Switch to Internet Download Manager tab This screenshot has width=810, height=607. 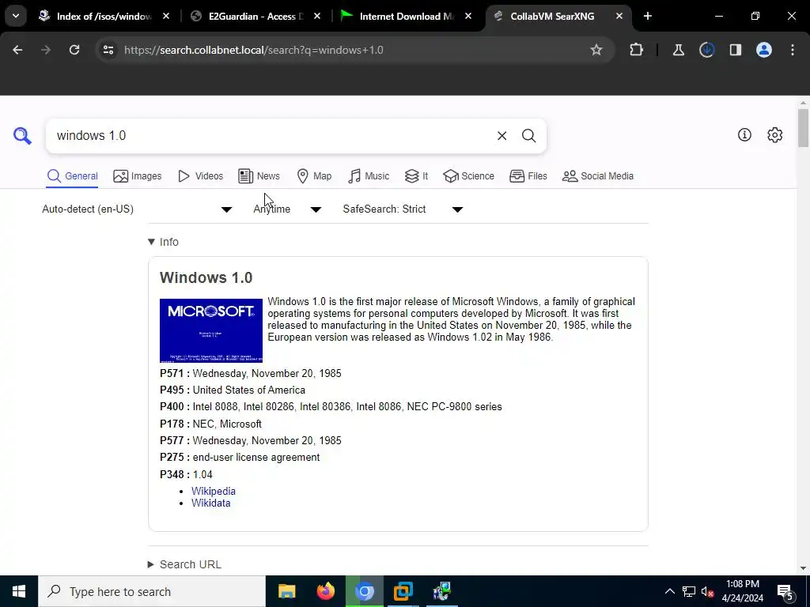click(x=407, y=16)
